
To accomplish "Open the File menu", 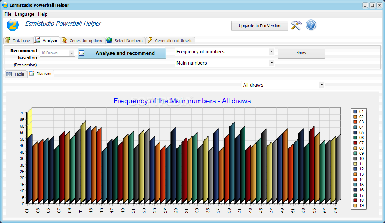I will 8,14.
